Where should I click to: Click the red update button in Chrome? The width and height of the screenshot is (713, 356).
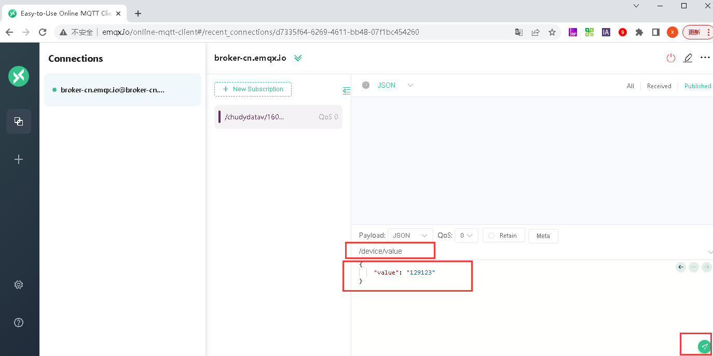pyautogui.click(x=697, y=32)
